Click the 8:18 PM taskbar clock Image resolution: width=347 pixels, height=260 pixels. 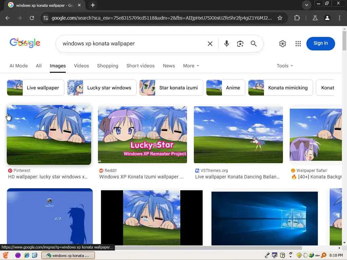click(x=336, y=255)
